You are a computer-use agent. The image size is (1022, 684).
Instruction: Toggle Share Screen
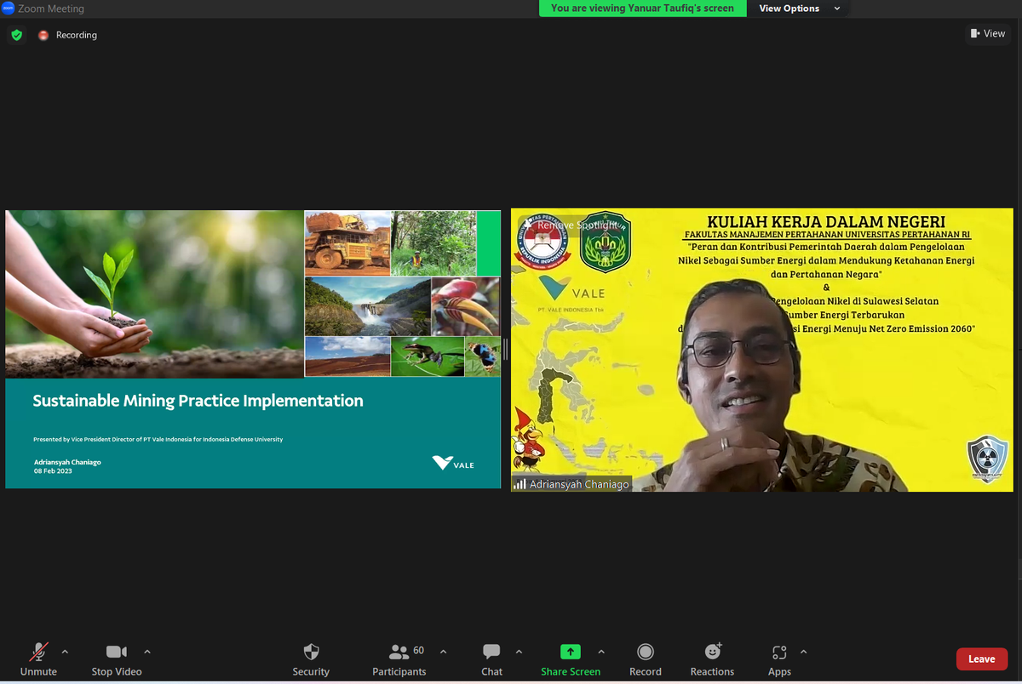570,659
